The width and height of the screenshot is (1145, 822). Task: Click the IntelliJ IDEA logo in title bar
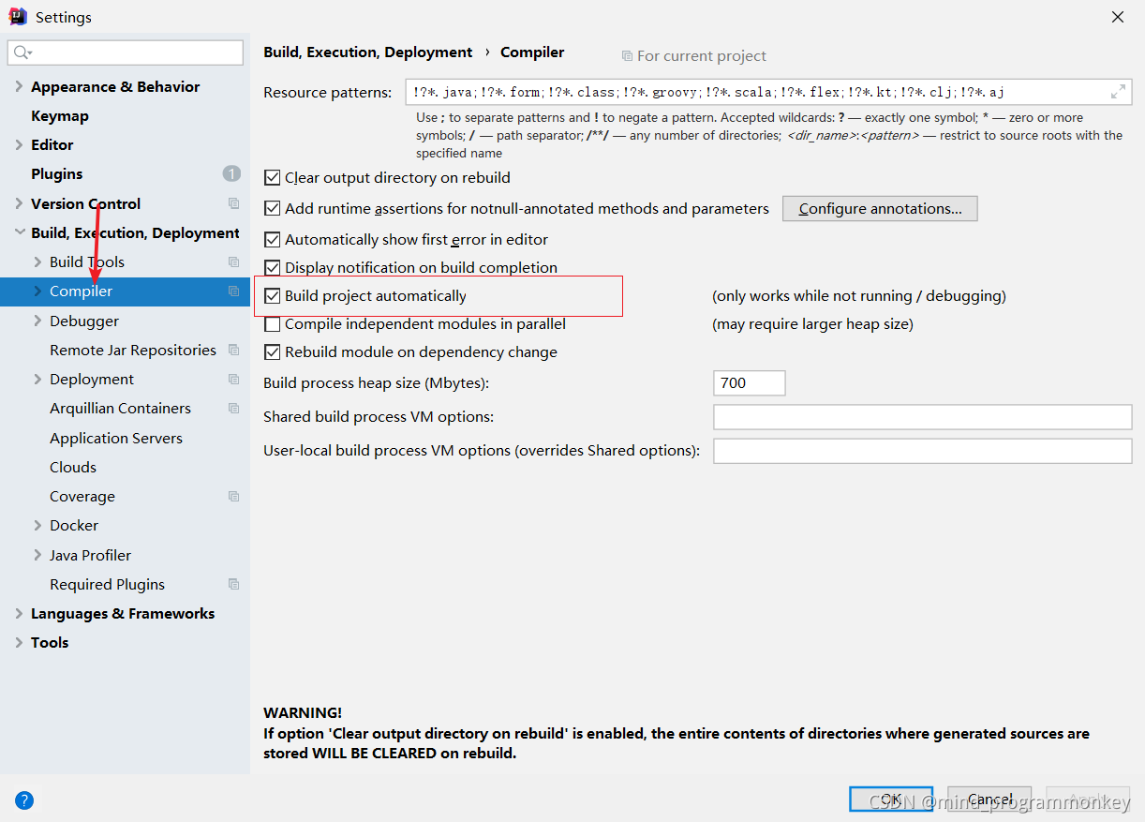tap(18, 17)
